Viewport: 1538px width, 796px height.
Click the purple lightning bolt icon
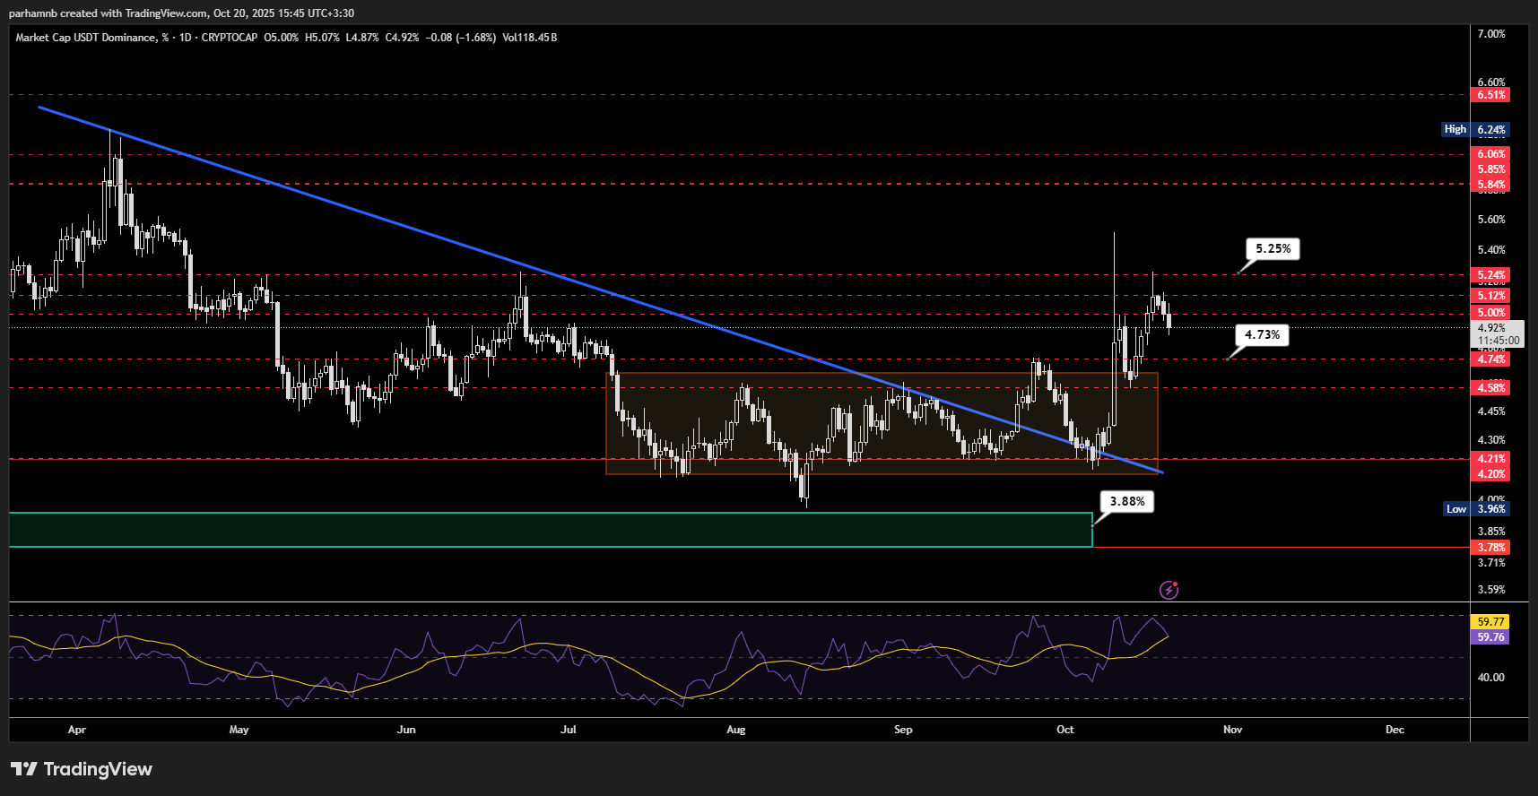tap(1169, 590)
